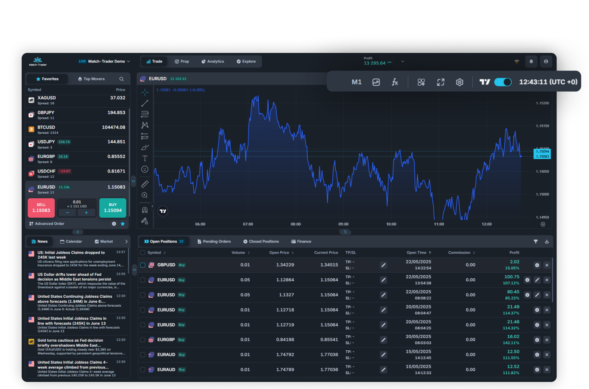Screen dimensions: 589x389
Task: Open chart settings gear icon
Action: click(x=459, y=82)
